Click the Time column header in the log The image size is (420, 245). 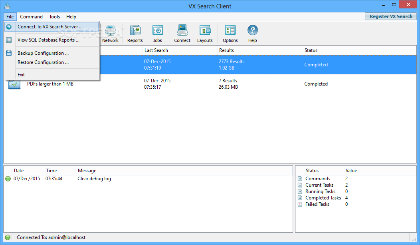[60, 171]
